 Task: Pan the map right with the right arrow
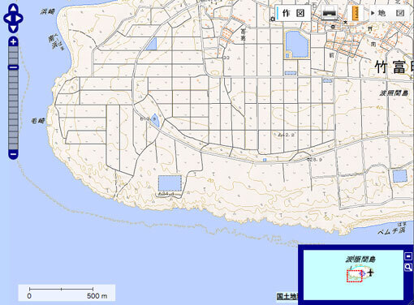[x=19, y=19]
